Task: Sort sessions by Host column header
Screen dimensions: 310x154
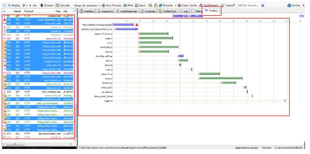Action: [58, 11]
